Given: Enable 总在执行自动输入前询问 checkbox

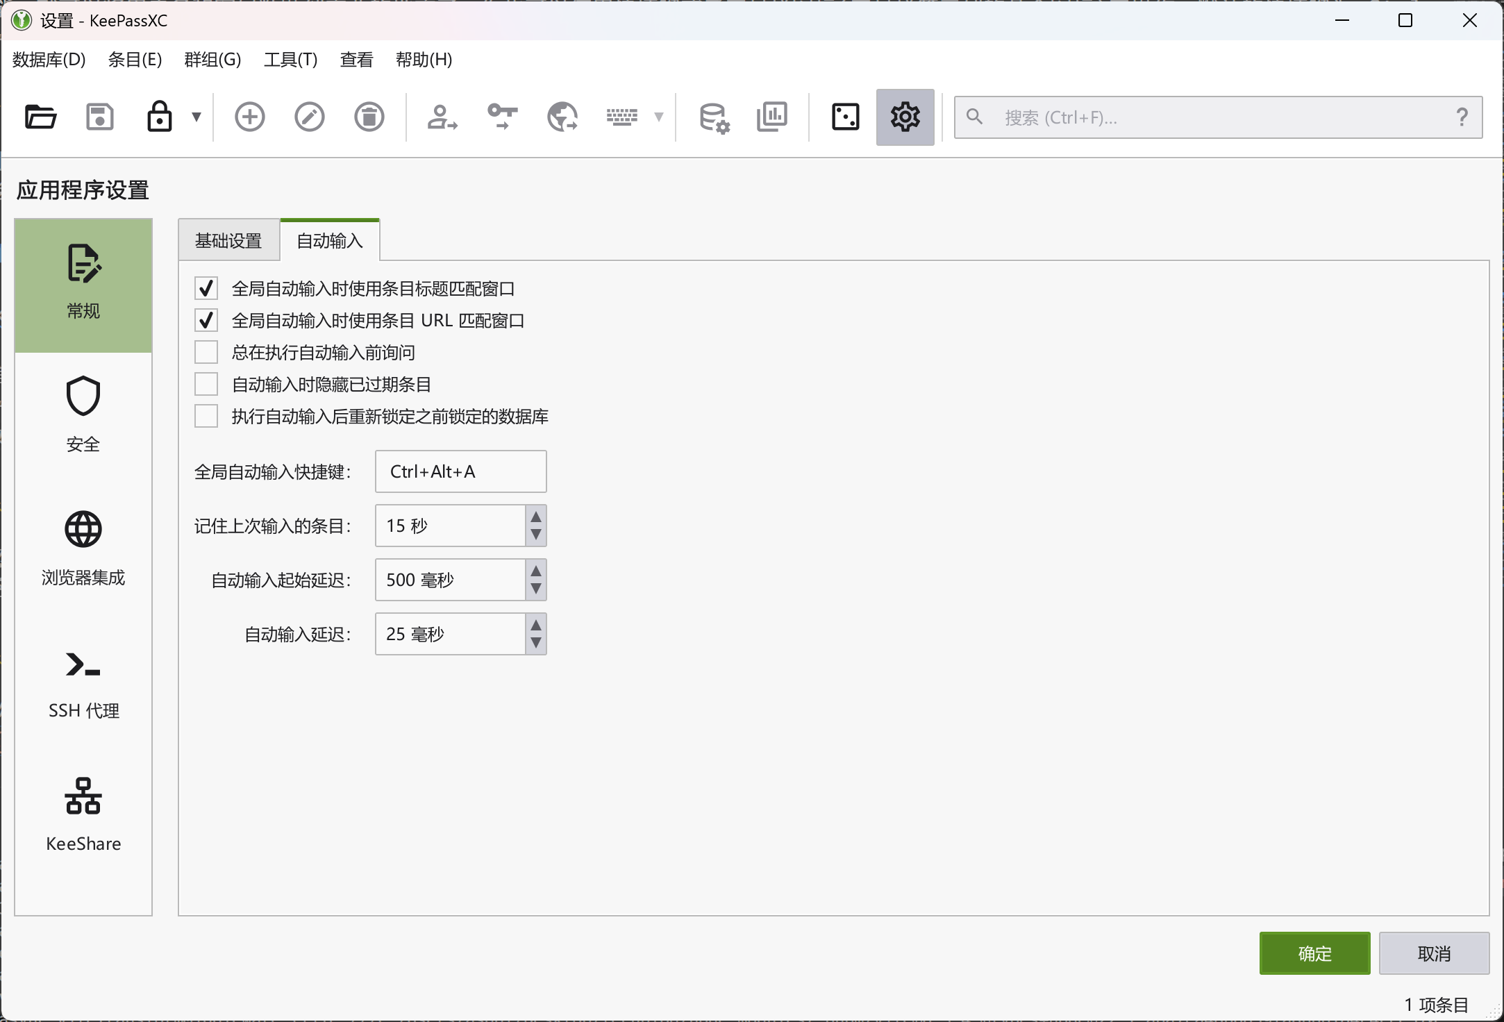Looking at the screenshot, I should click(206, 352).
